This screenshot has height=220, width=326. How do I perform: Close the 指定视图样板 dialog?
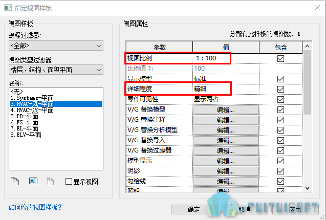tap(317, 8)
